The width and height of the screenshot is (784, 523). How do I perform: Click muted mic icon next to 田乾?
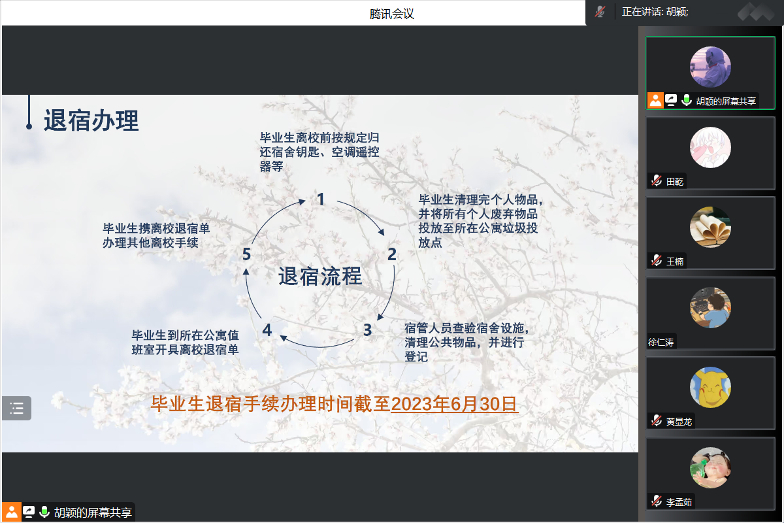[x=656, y=181]
